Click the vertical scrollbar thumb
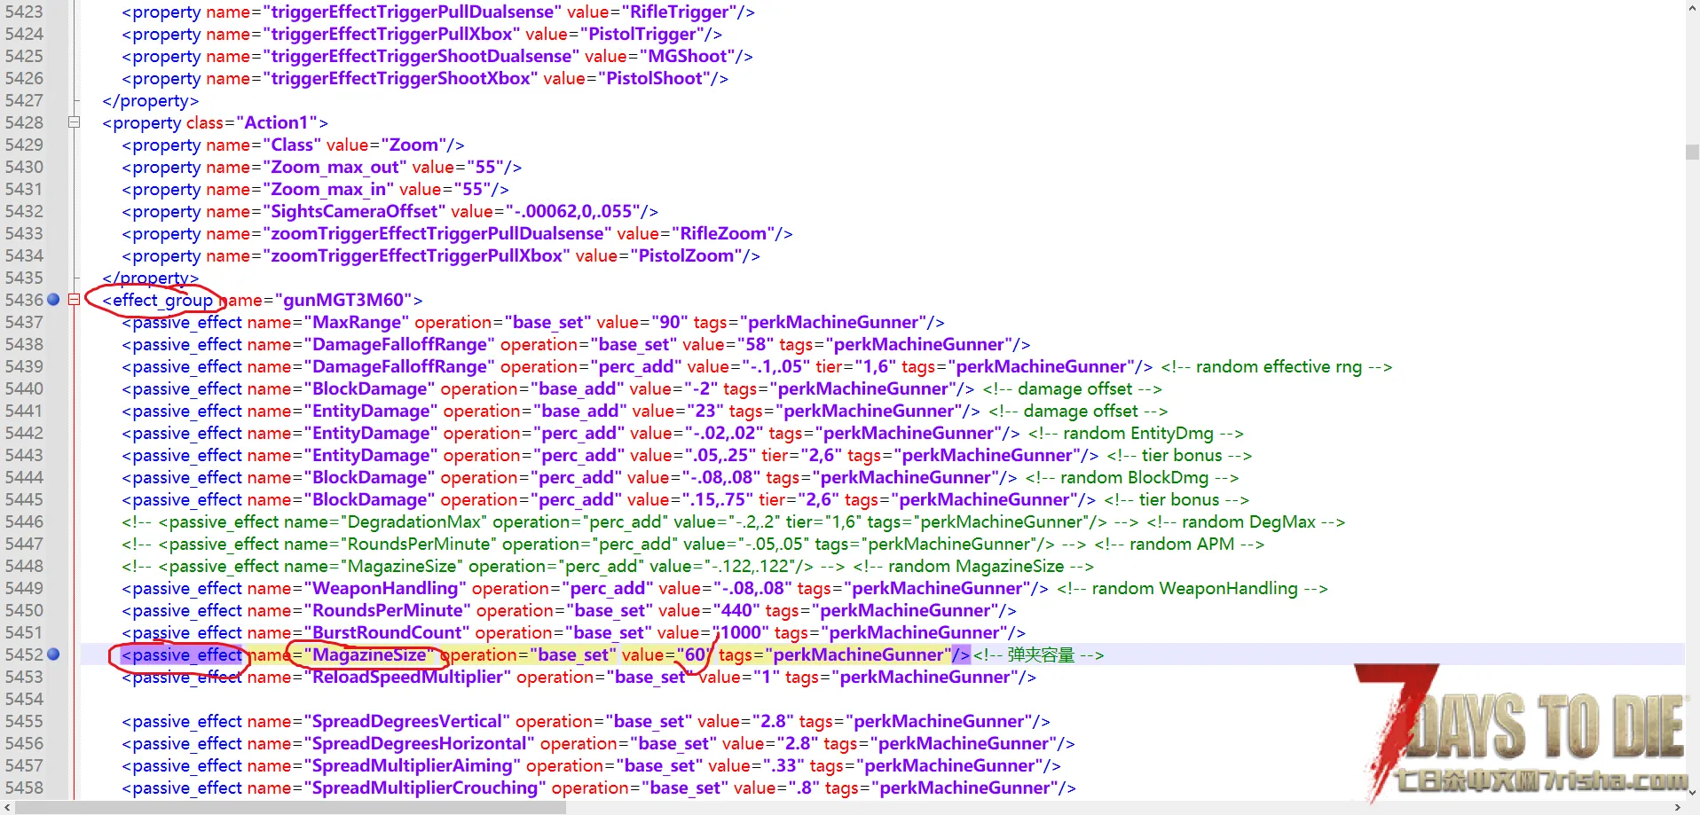 pos(1692,152)
